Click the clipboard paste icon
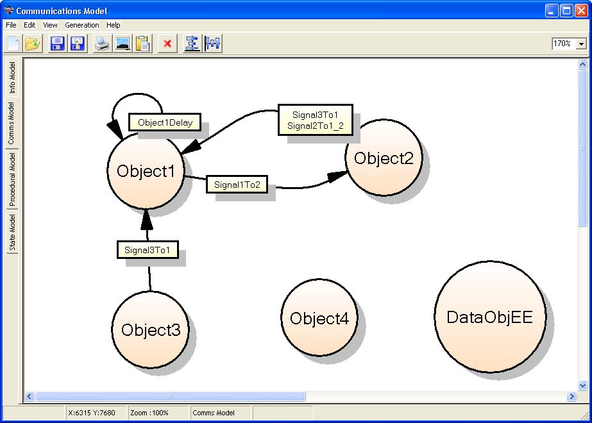The image size is (592, 423). 142,44
